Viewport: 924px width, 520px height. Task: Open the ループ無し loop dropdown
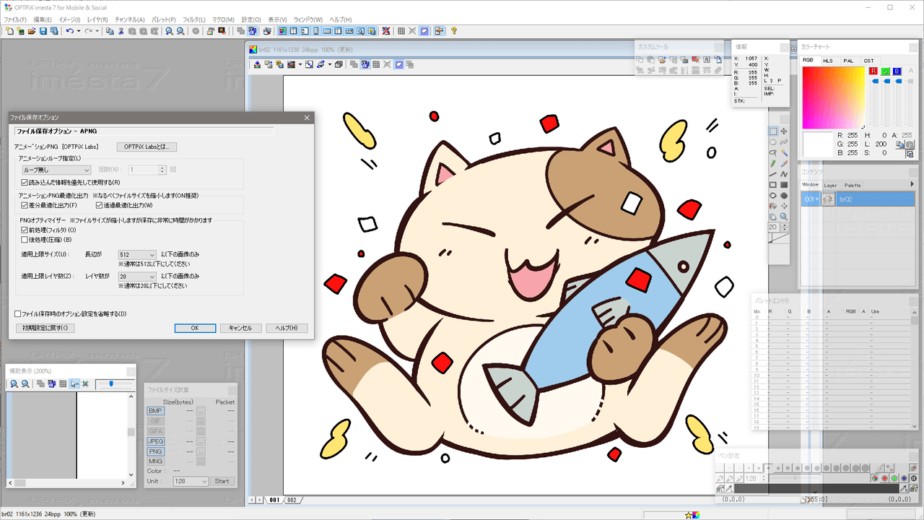pyautogui.click(x=56, y=170)
